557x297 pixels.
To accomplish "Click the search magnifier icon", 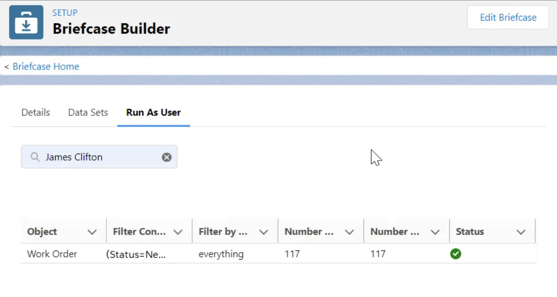I will 35,157.
